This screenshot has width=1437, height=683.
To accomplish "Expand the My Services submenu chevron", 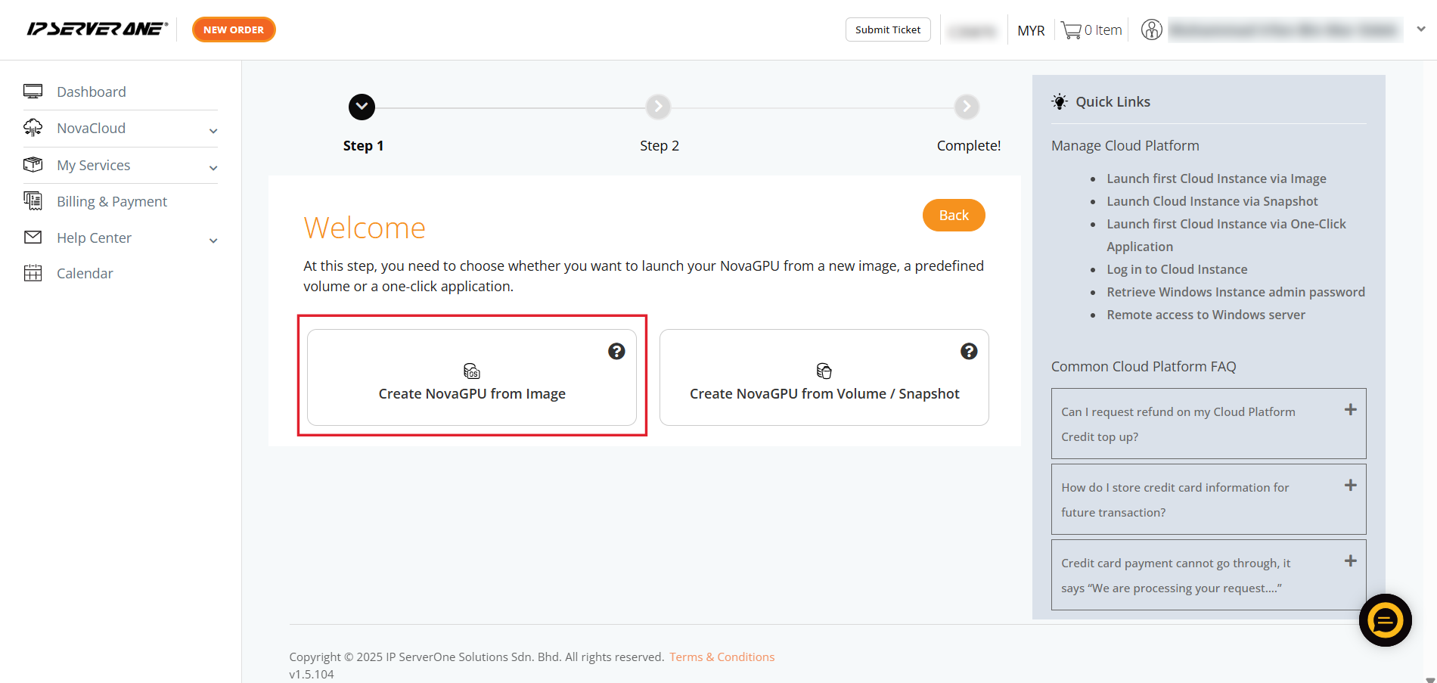I will click(x=213, y=168).
